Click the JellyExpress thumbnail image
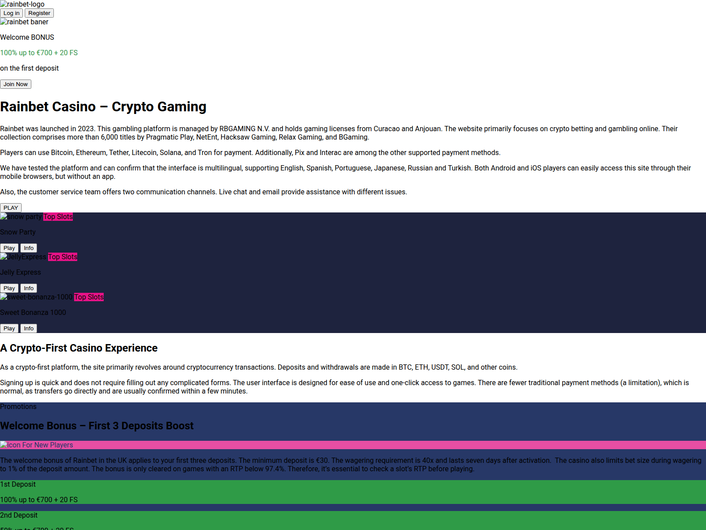Screen dimensions: 706x530 [23, 257]
